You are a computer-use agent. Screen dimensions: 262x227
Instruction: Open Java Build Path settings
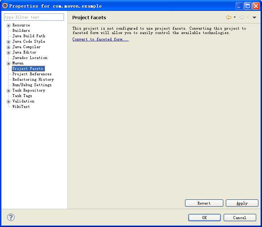29,36
